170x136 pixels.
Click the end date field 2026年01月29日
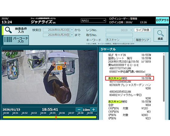point(57,35)
